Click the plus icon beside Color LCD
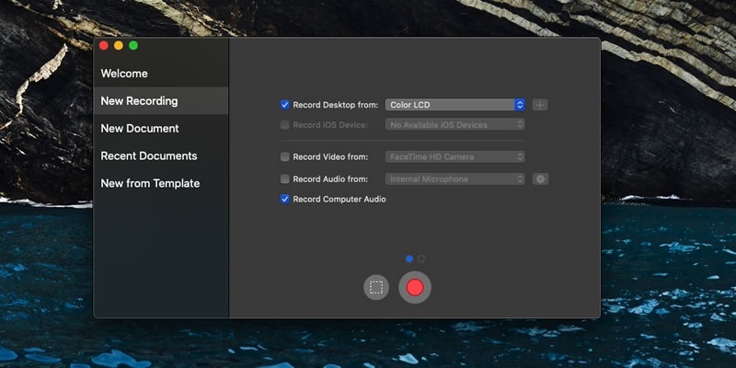This screenshot has width=736, height=368. point(540,105)
